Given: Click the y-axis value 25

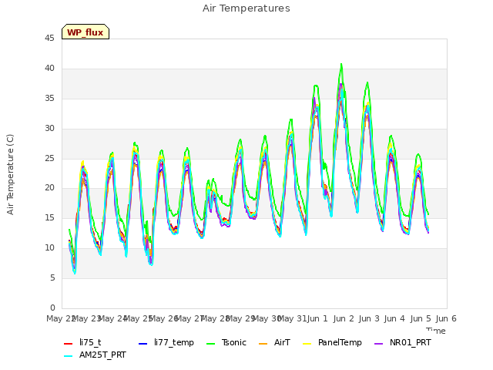Looking at the screenshot, I should click(49, 158).
